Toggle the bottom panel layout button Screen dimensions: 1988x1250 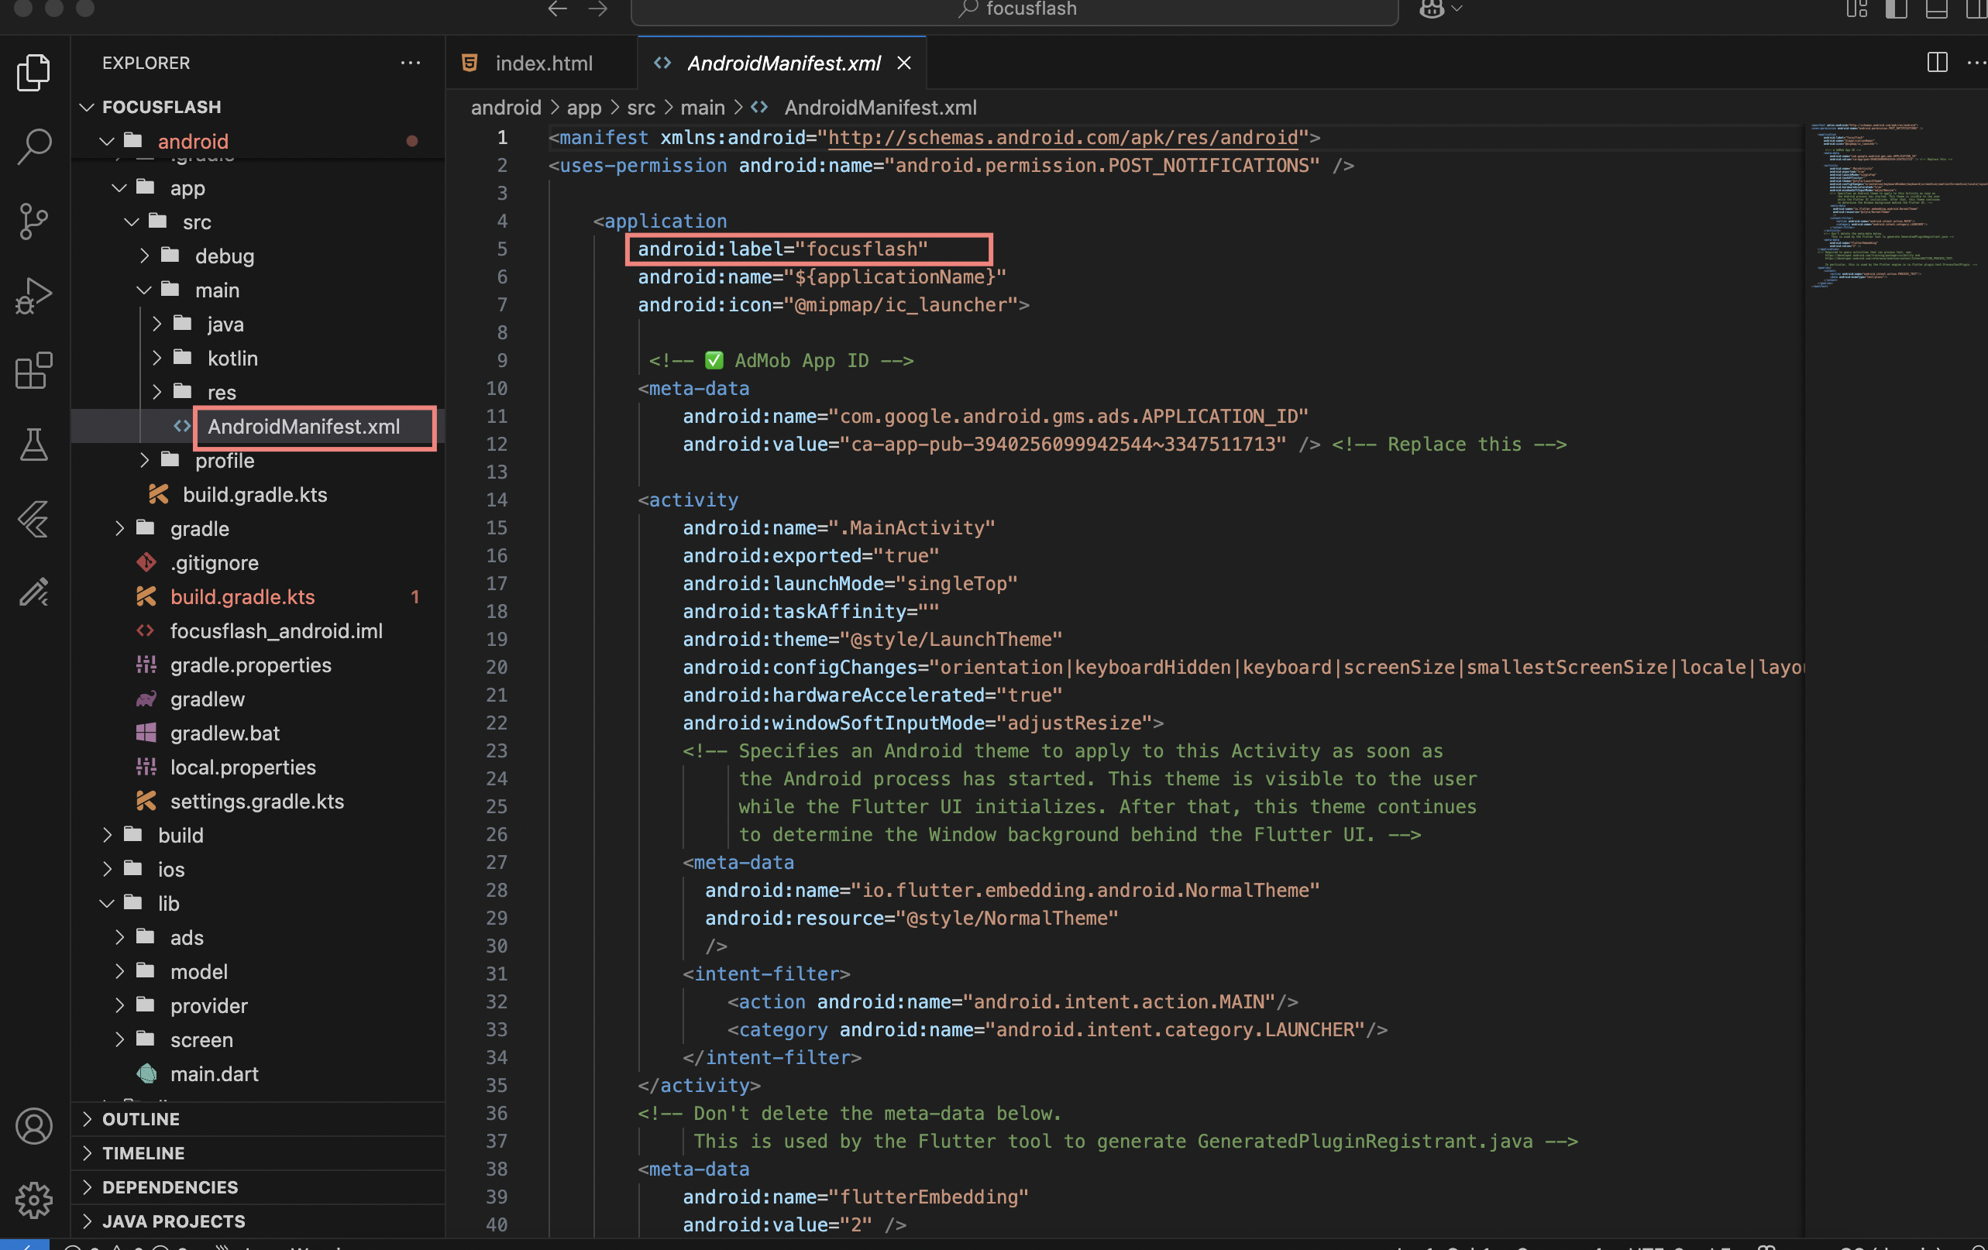pyautogui.click(x=1936, y=10)
